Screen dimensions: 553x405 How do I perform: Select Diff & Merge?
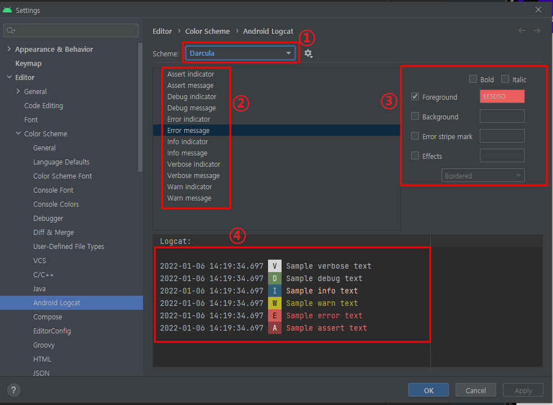(x=53, y=233)
